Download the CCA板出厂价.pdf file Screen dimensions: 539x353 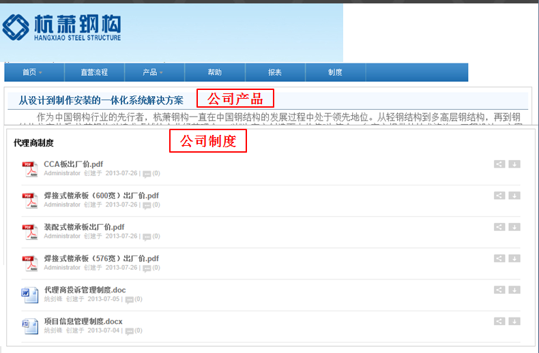(514, 164)
